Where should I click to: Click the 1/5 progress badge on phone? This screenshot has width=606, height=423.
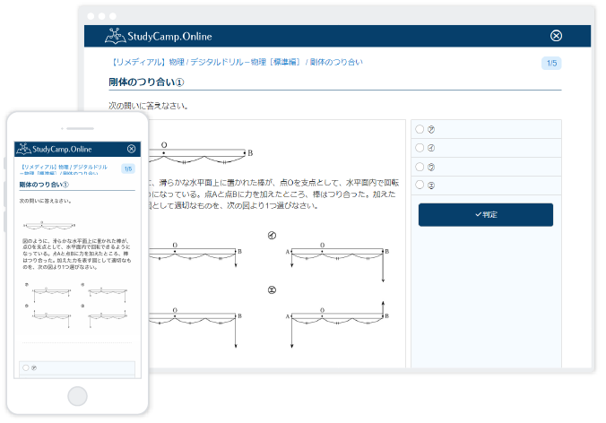pyautogui.click(x=128, y=168)
